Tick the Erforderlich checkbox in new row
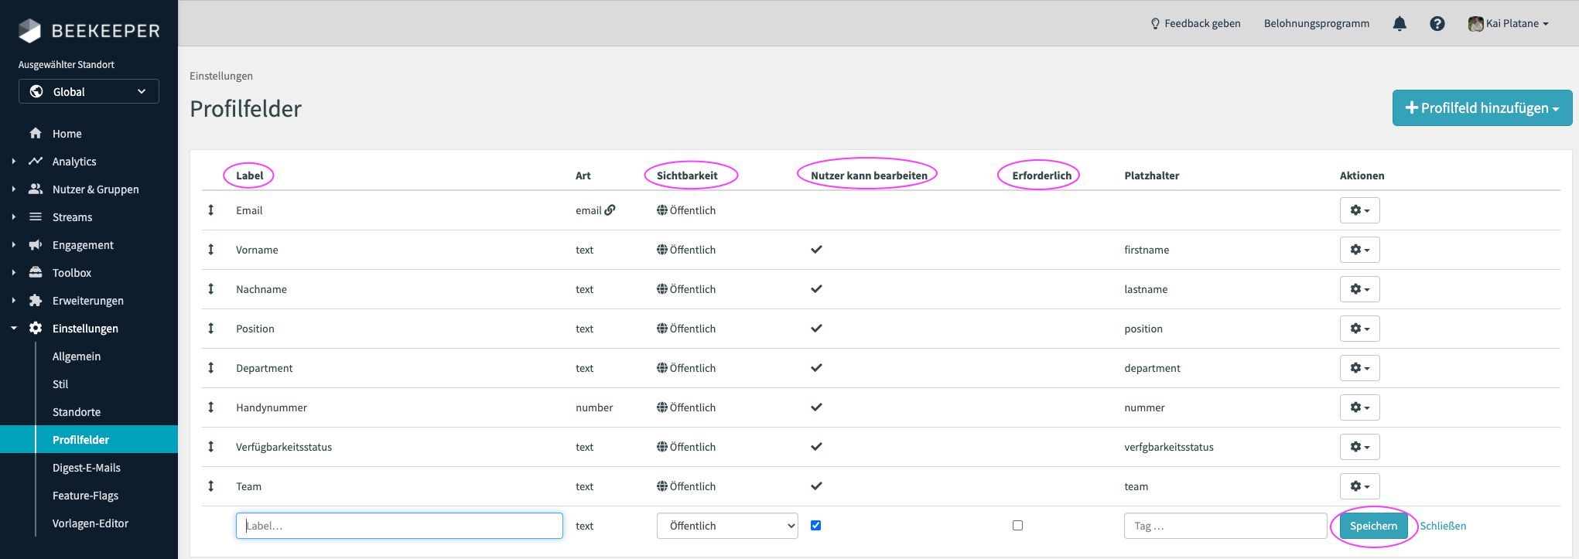The image size is (1579, 559). 1017,526
